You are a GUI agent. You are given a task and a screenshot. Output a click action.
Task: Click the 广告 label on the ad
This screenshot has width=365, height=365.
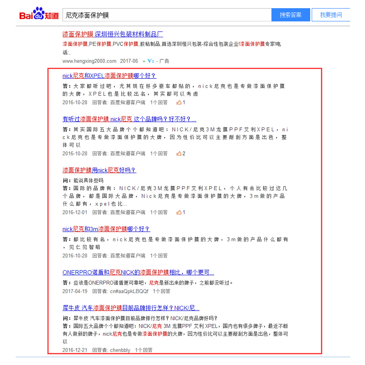[164, 61]
